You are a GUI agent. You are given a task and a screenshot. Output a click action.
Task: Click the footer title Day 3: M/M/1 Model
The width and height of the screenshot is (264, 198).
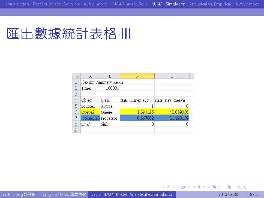pyautogui.click(x=132, y=194)
